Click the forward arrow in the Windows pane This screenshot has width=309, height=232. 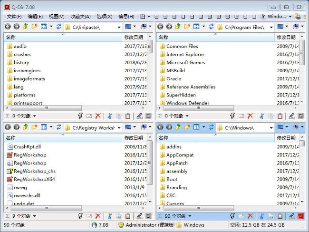(169, 127)
